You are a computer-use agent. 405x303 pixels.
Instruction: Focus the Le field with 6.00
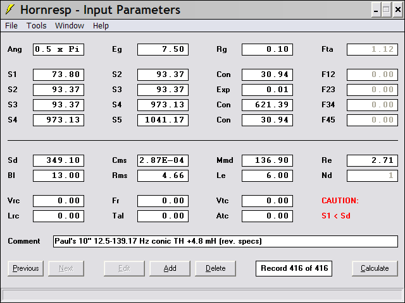pos(267,175)
